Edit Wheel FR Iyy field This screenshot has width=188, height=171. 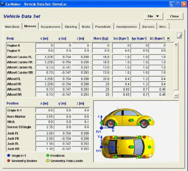(x=139, y=84)
